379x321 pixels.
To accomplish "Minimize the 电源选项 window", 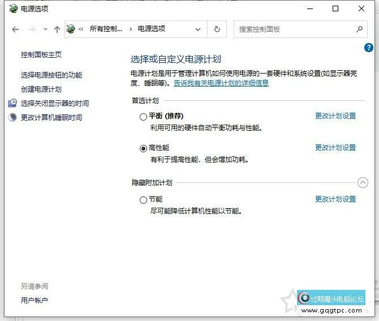I will [310, 8].
